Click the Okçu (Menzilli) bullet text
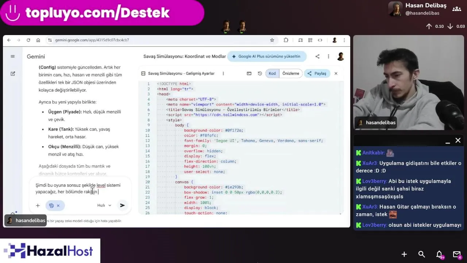 (84, 150)
